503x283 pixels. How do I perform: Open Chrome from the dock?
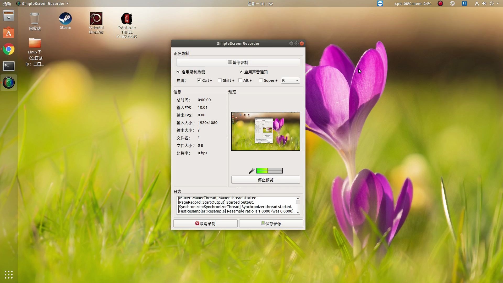click(x=9, y=49)
